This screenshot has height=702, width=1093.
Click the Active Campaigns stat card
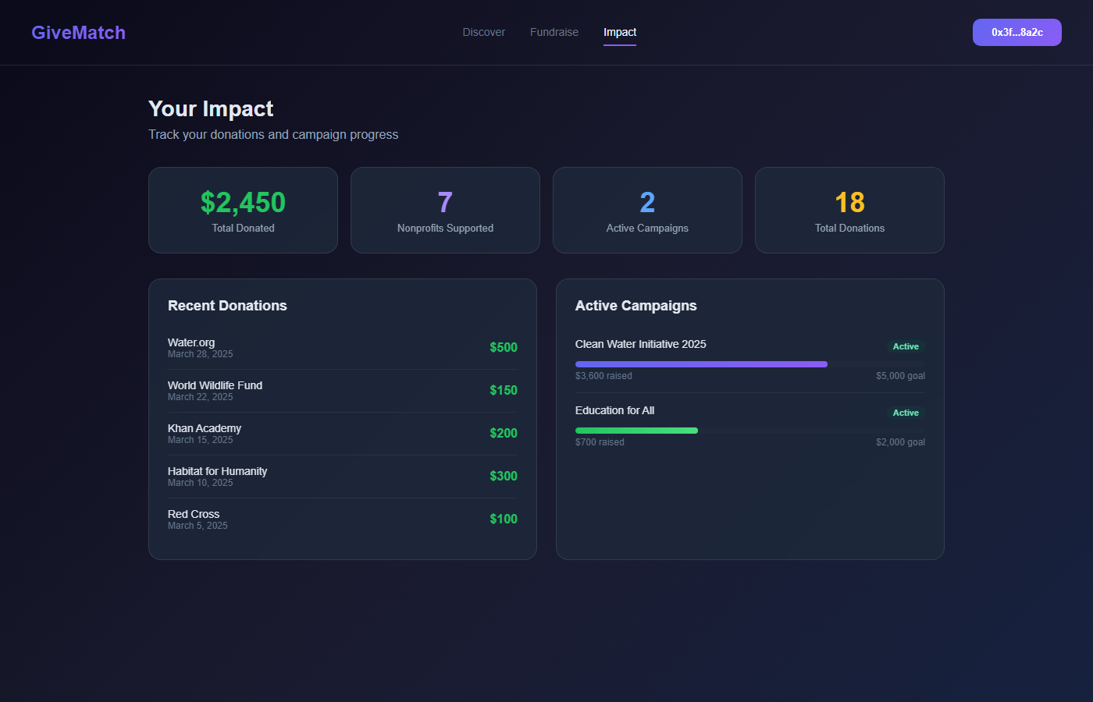click(647, 210)
